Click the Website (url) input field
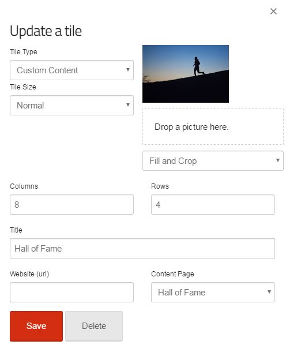The image size is (286, 352). (71, 293)
